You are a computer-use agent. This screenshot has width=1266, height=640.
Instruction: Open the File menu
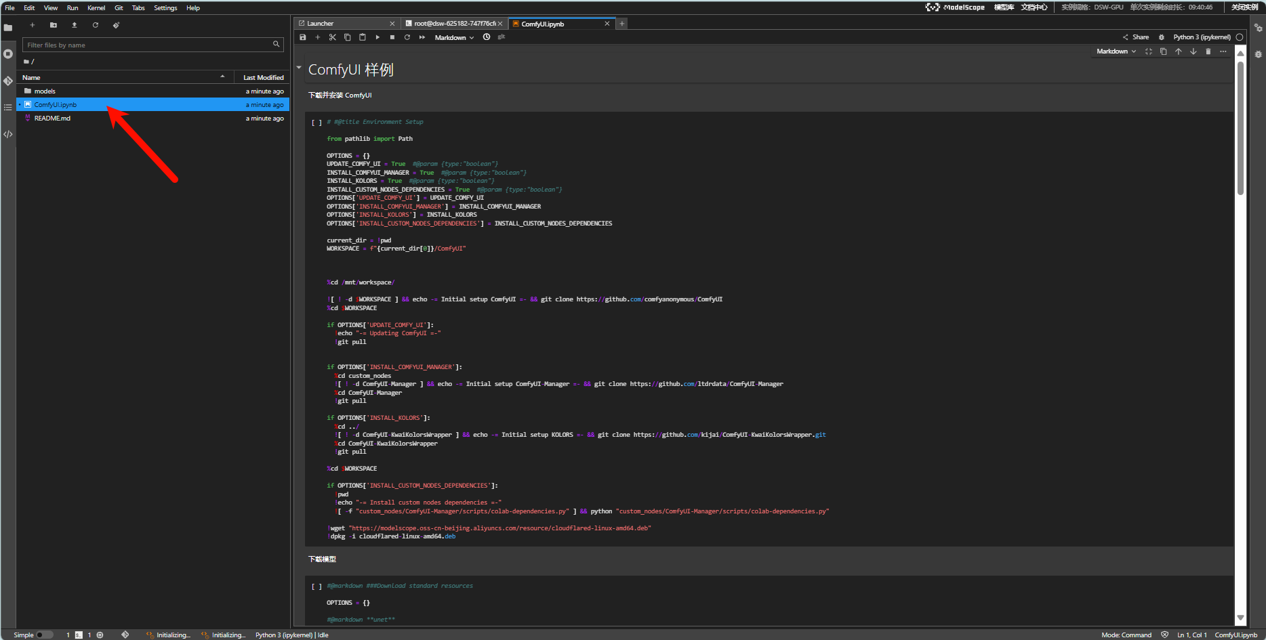coord(9,7)
